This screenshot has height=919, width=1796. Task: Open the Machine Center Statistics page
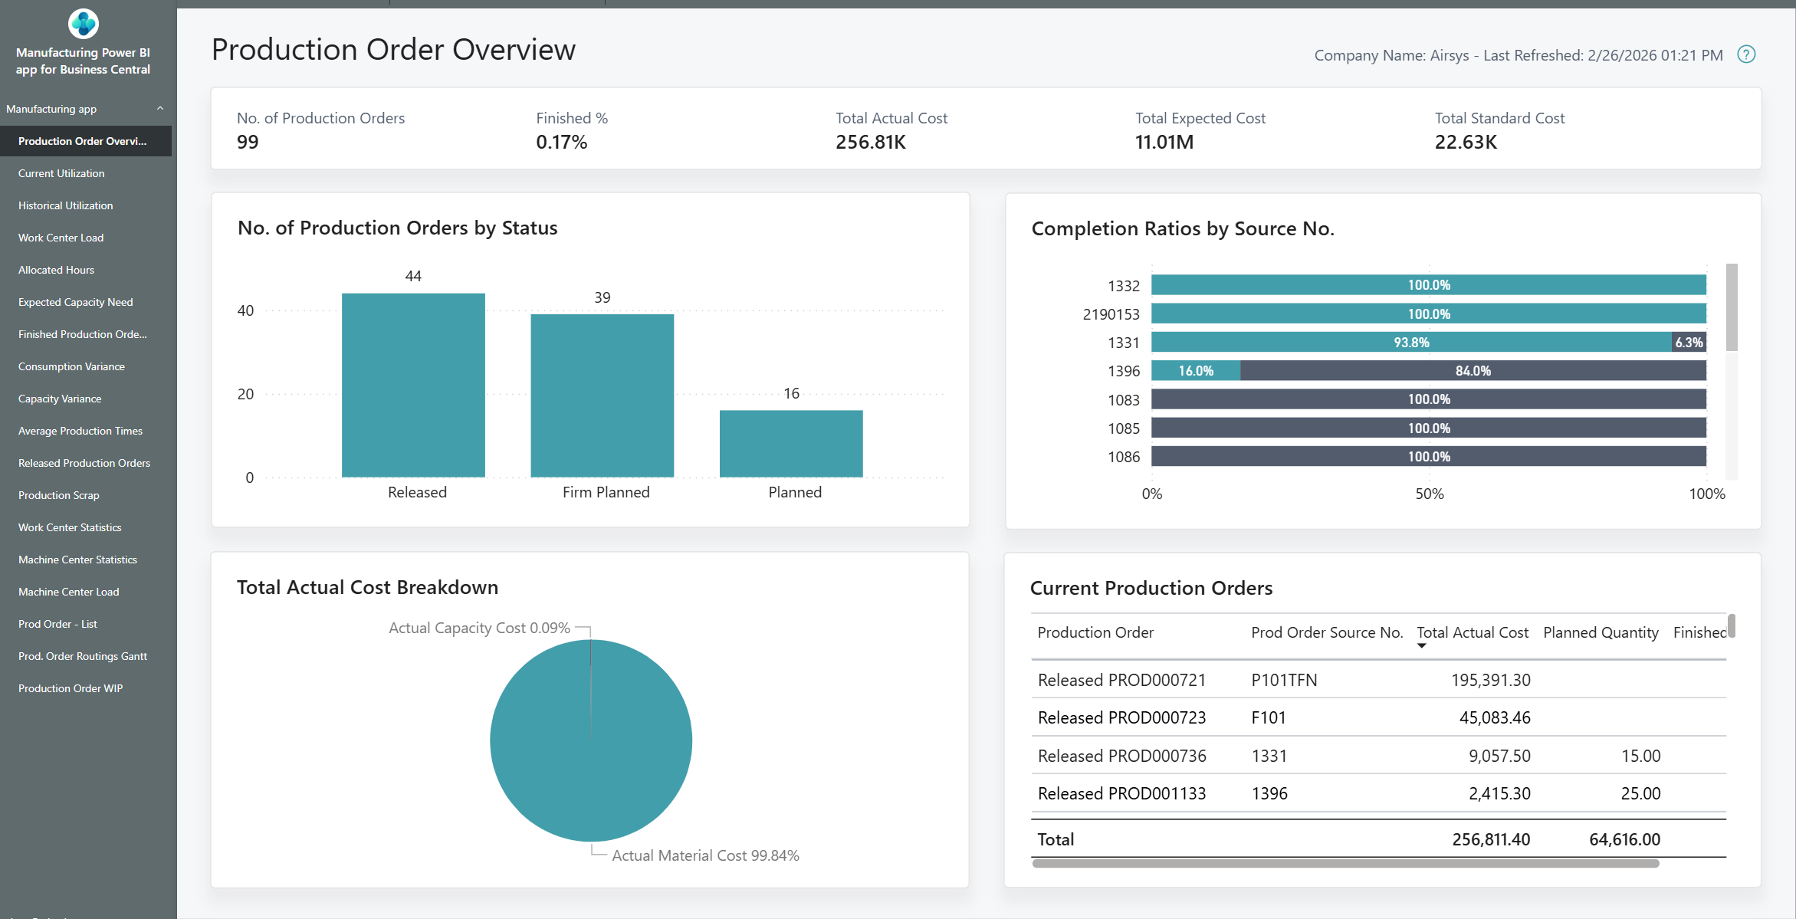pos(77,560)
